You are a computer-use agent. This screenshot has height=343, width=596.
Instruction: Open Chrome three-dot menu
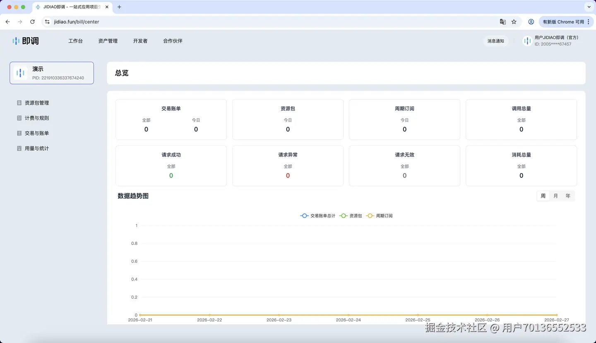(589, 22)
